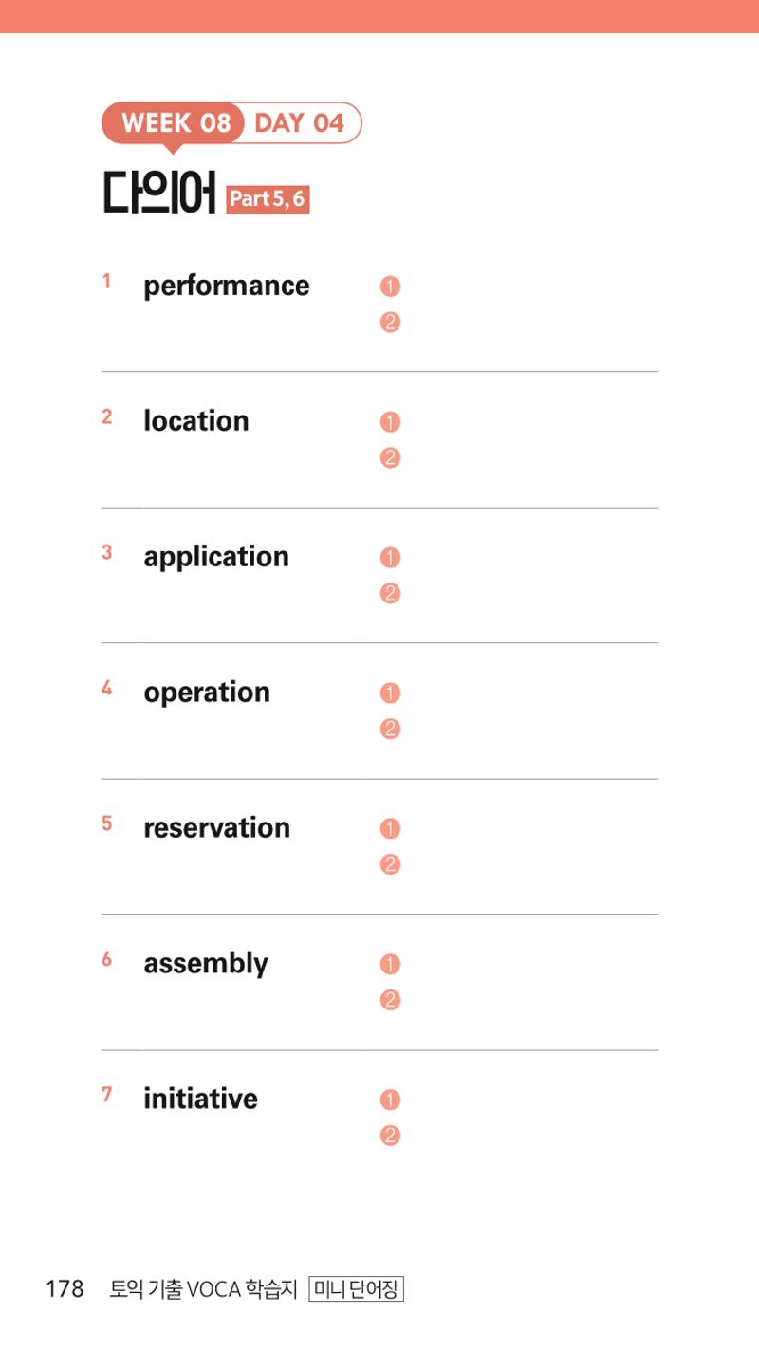Image resolution: width=759 pixels, height=1350 pixels.
Task: Click the circled 2 beside reservation
Action: tap(390, 865)
